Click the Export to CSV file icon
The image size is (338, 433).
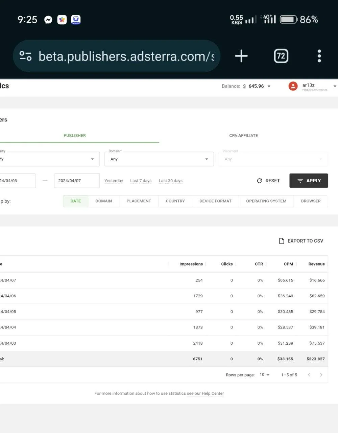pyautogui.click(x=281, y=241)
